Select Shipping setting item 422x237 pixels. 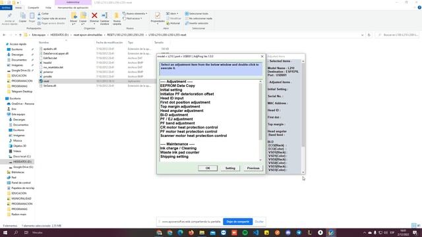(x=174, y=157)
